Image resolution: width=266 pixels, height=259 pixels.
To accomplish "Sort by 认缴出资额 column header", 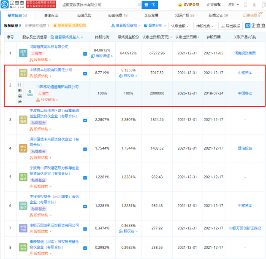I will click(157, 37).
